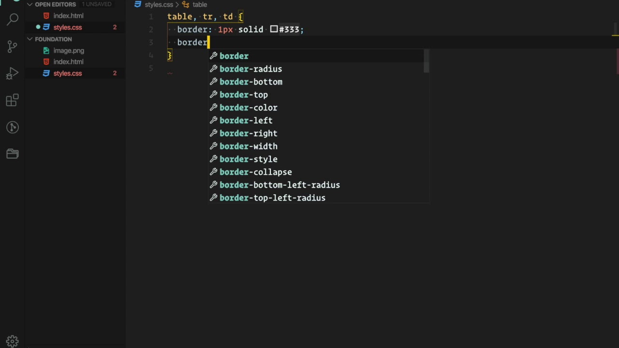Open the Search view in activity bar

point(13,20)
